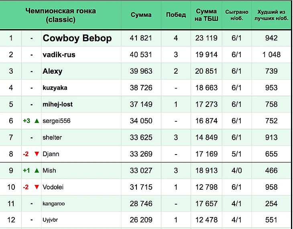Click the red down arrow beside Vodolei
Image resolution: width=293 pixels, height=229 pixels.
coord(37,187)
